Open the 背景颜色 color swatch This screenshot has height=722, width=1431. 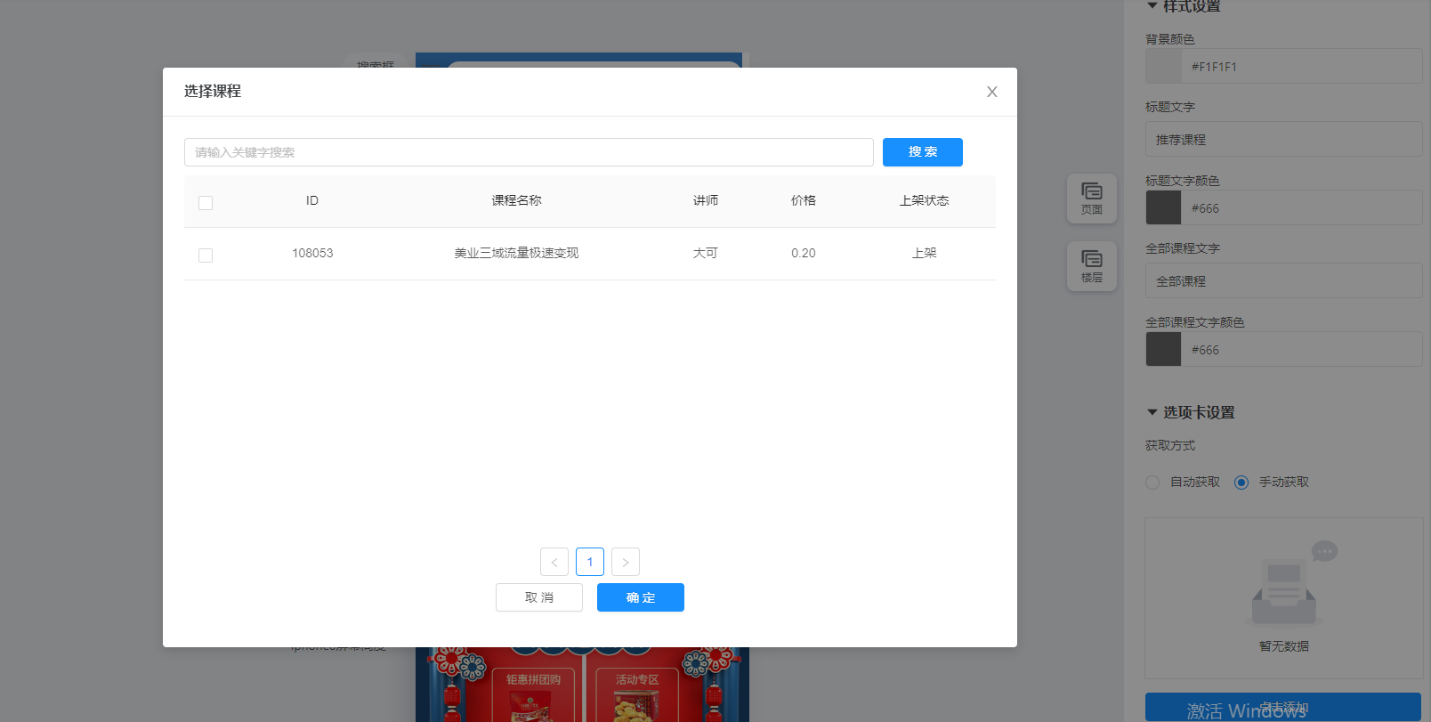[1163, 67]
